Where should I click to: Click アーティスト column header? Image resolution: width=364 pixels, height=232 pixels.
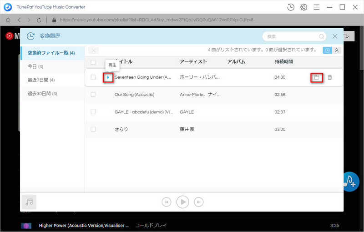(193, 62)
